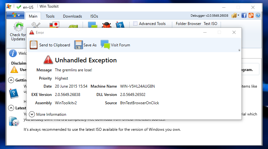Click Send to Clipboard in Error dialog
This screenshot has height=149, width=268.
coord(50,45)
